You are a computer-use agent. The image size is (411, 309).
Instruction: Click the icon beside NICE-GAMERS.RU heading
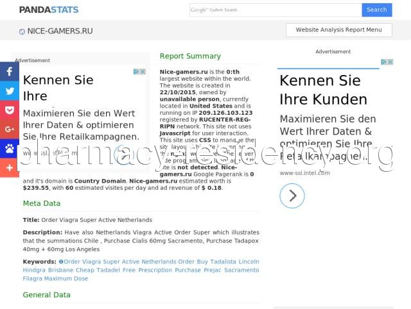[x=22, y=31]
